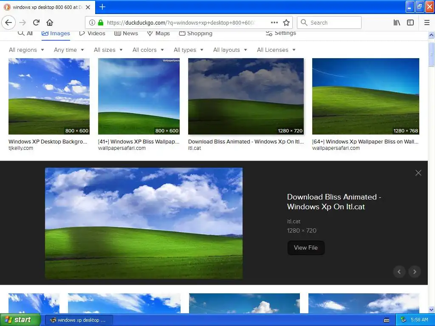Screen dimensions: 435x326
Task: Switch to the Videos tab
Action: pyautogui.click(x=92, y=33)
